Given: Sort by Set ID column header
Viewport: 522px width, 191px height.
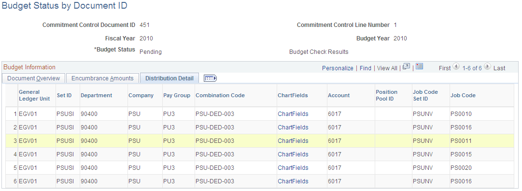Looking at the screenshot, I should [x=64, y=95].
